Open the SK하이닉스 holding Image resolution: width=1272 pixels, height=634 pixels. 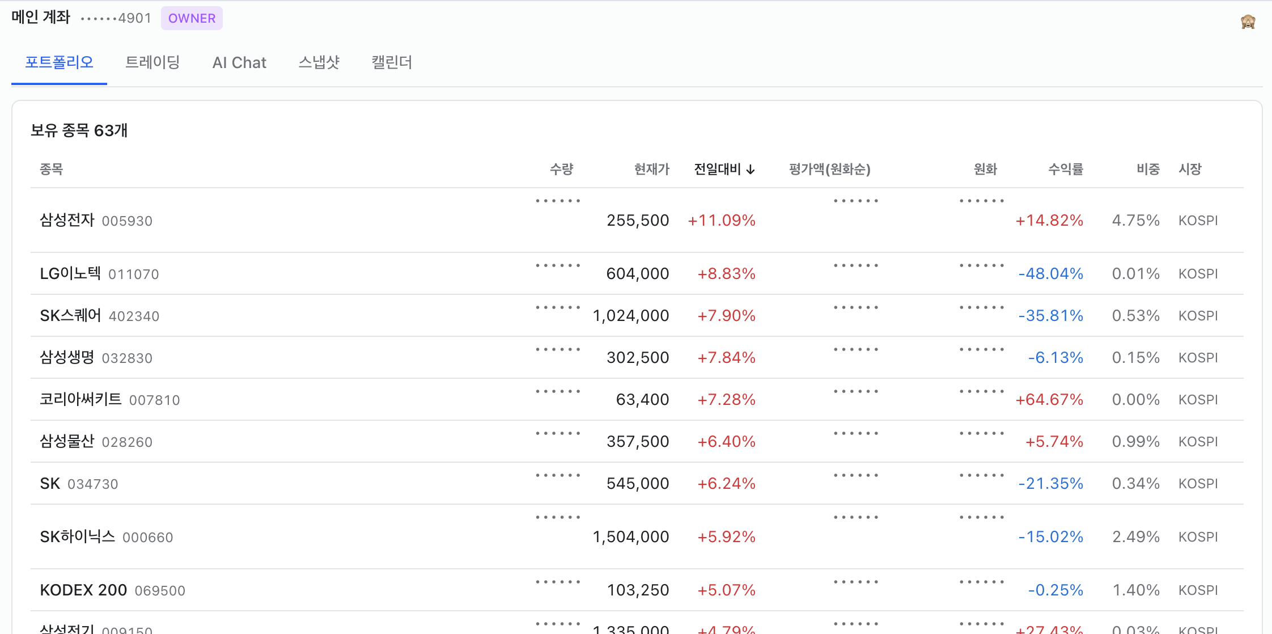point(637,536)
